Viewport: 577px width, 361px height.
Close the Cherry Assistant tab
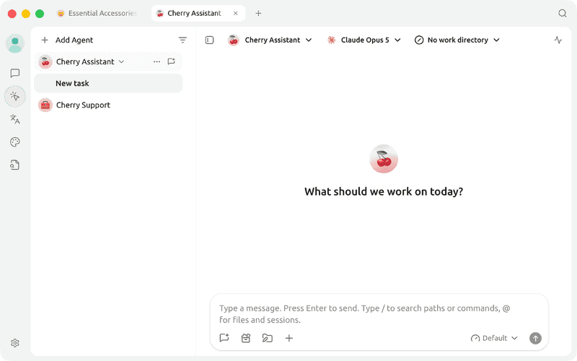click(236, 13)
